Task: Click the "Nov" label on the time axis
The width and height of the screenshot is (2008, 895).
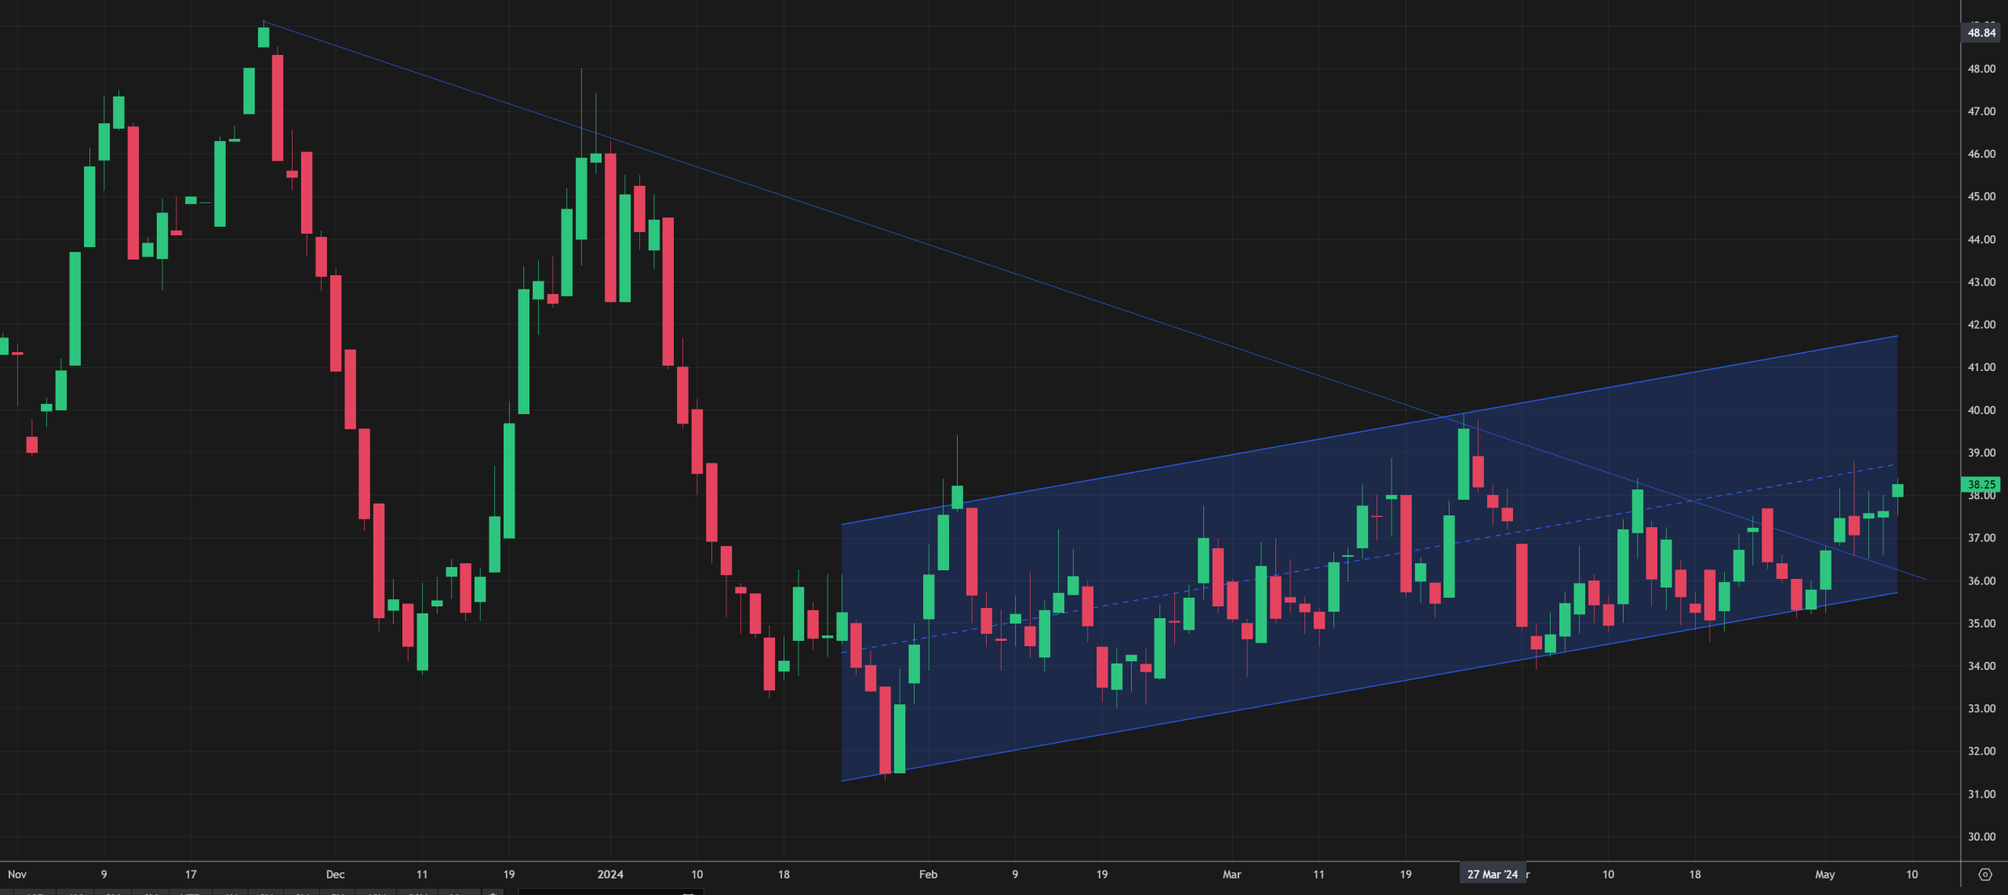Action: point(17,875)
